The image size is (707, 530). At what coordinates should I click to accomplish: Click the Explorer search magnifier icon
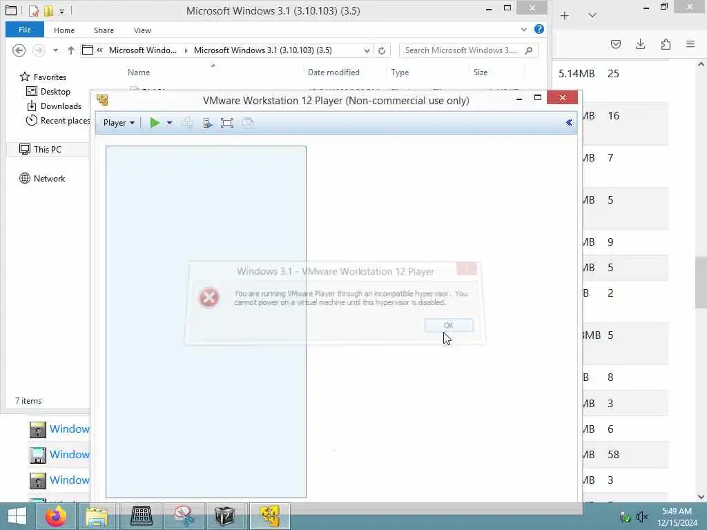pos(529,50)
